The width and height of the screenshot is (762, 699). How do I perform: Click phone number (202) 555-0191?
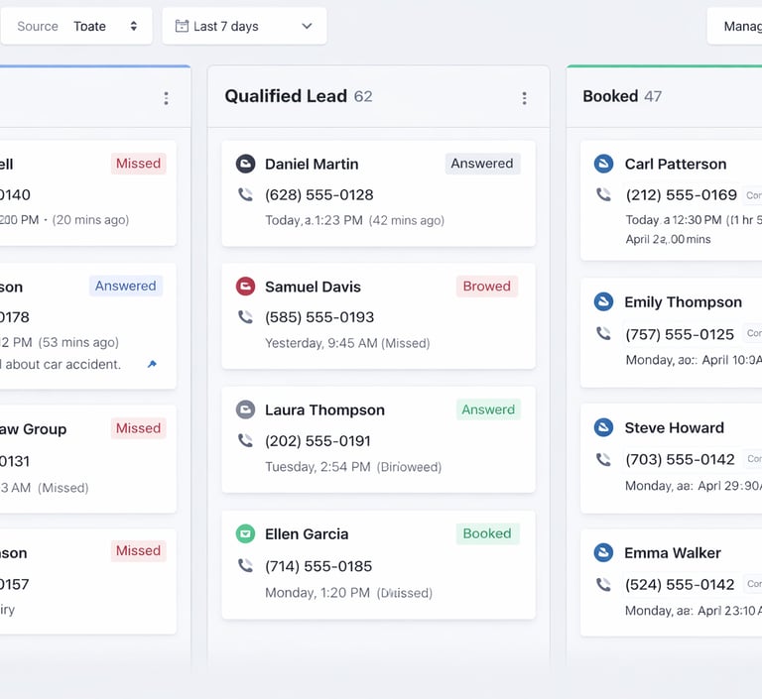click(x=317, y=440)
